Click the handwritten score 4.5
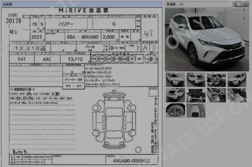Image resolution: width=252 pixels, height=167 pixels. [x=149, y=34]
